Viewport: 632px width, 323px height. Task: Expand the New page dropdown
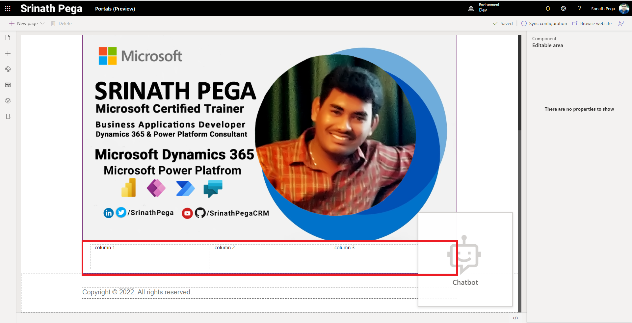42,23
